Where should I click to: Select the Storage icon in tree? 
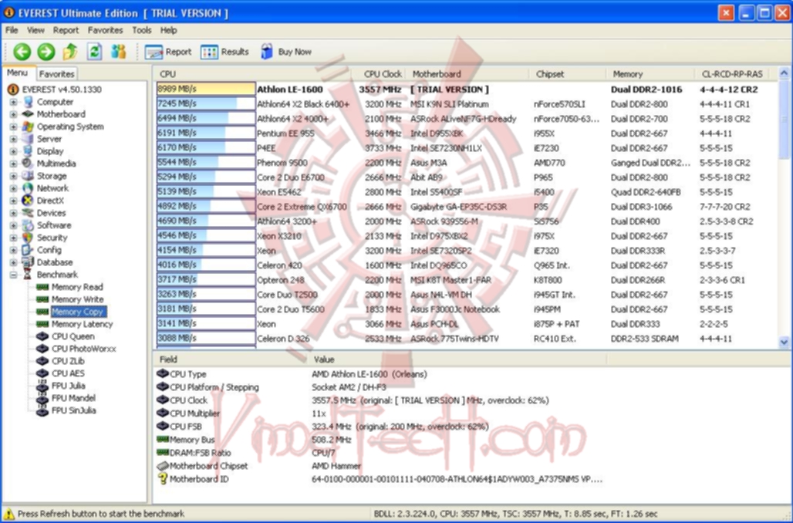tap(28, 176)
